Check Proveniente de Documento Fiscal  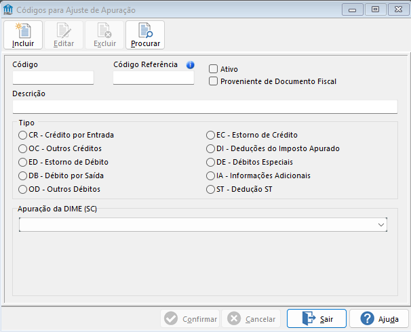(213, 81)
